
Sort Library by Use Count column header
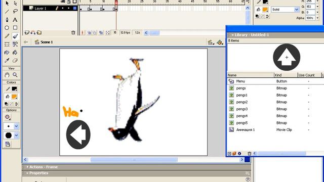pyautogui.click(x=309, y=75)
